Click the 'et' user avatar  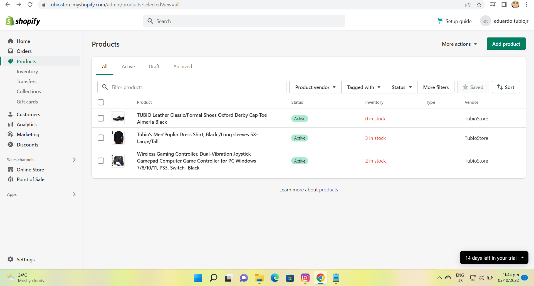(x=486, y=21)
